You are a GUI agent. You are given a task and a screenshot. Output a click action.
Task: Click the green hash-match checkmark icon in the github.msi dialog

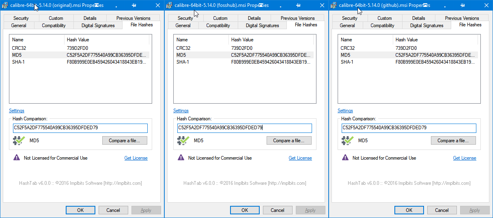pos(347,141)
